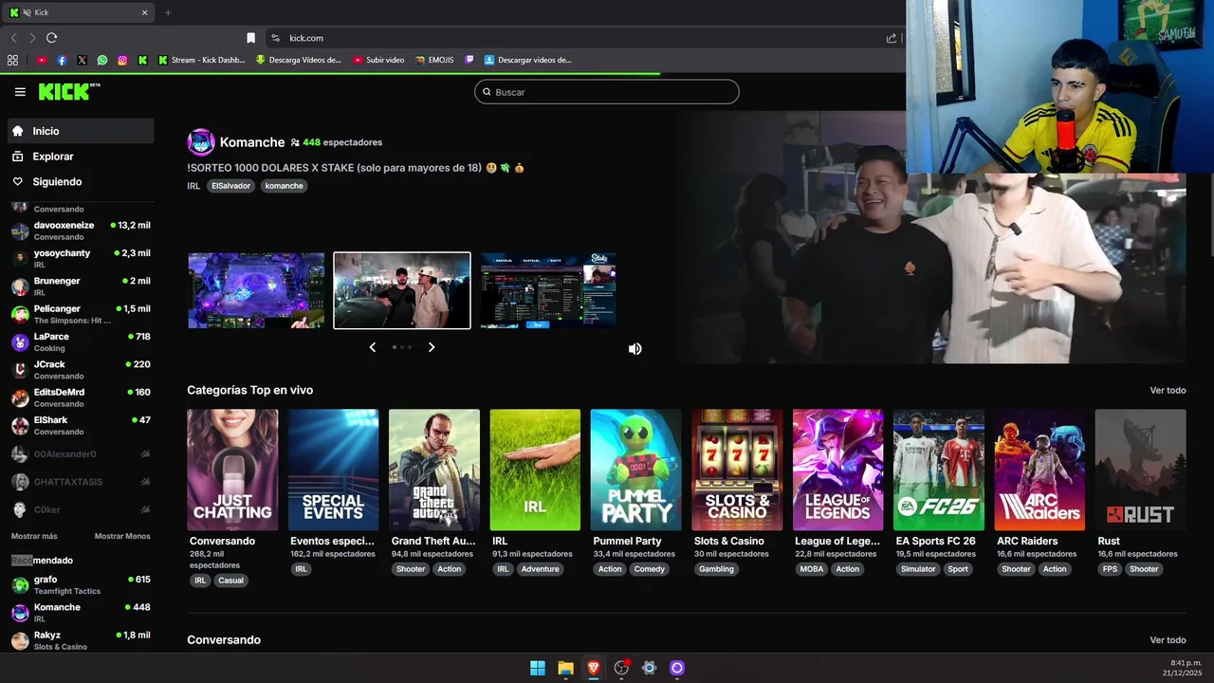
Task: Open Stream - Kick Dashboard bookmark
Action: pyautogui.click(x=201, y=60)
